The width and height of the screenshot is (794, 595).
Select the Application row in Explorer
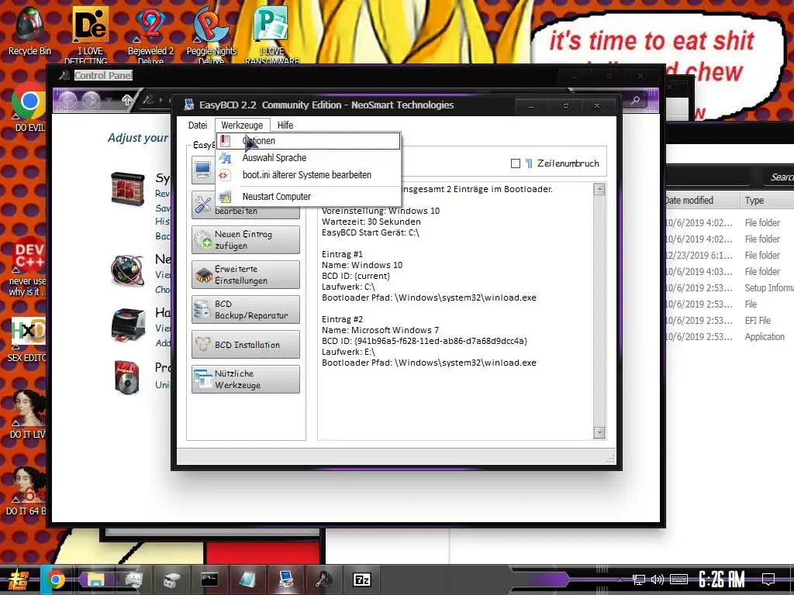click(729, 336)
